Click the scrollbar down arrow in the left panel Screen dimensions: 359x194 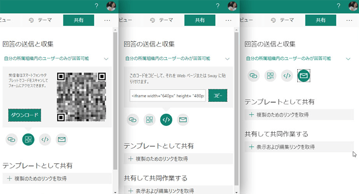115,192
